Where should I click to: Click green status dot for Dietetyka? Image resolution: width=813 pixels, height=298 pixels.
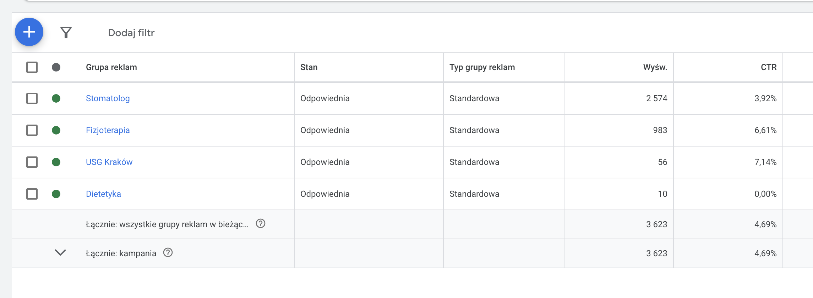click(x=56, y=194)
